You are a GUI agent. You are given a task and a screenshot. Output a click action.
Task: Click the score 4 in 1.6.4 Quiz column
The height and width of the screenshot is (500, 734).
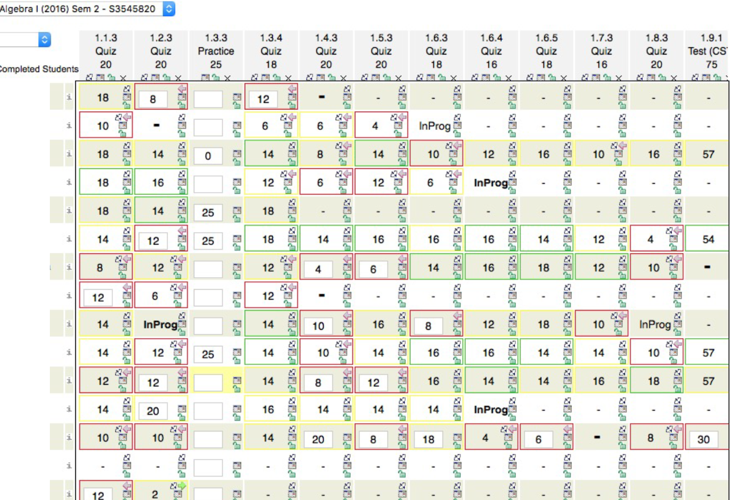click(x=485, y=438)
